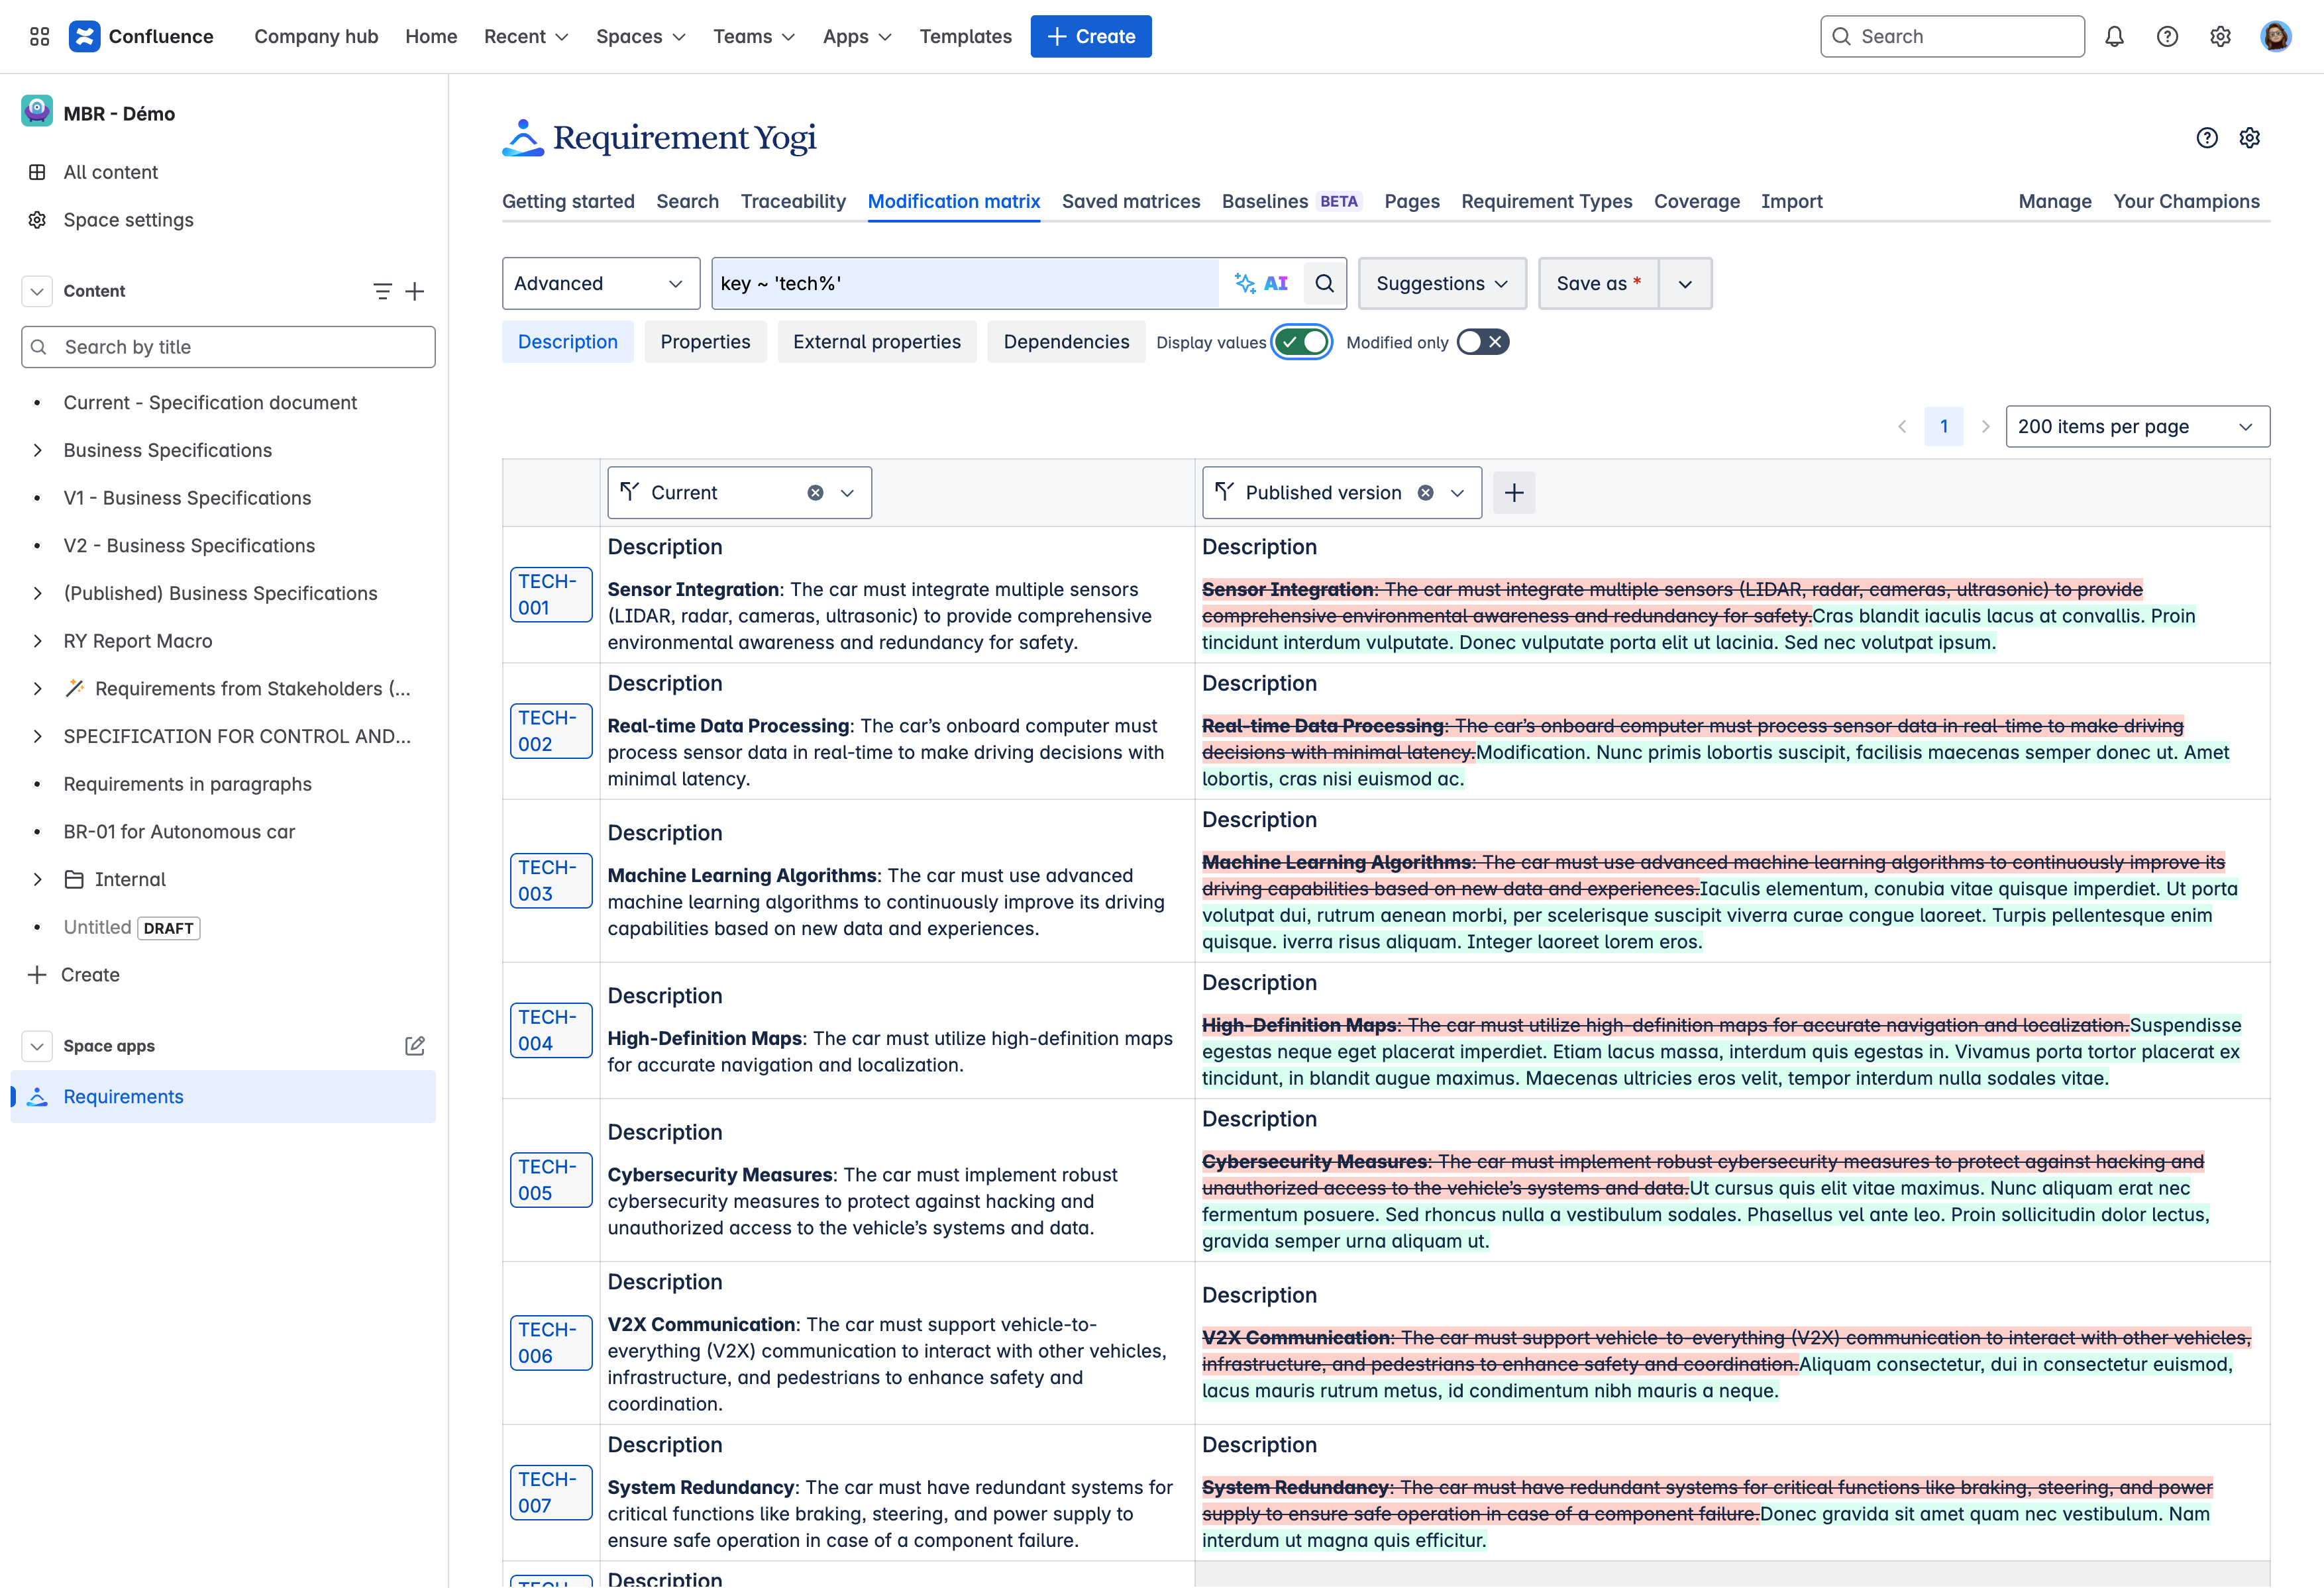This screenshot has height=1588, width=2324.
Task: Expand the Business Specifications tree item
Action: (x=37, y=451)
